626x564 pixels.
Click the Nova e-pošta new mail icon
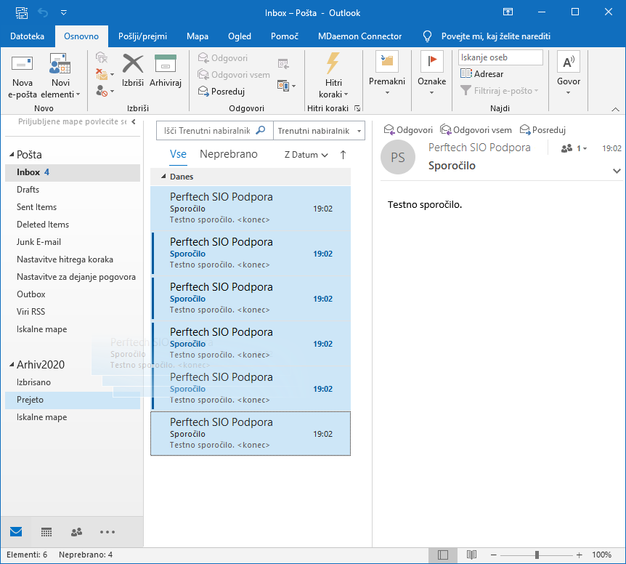point(22,64)
